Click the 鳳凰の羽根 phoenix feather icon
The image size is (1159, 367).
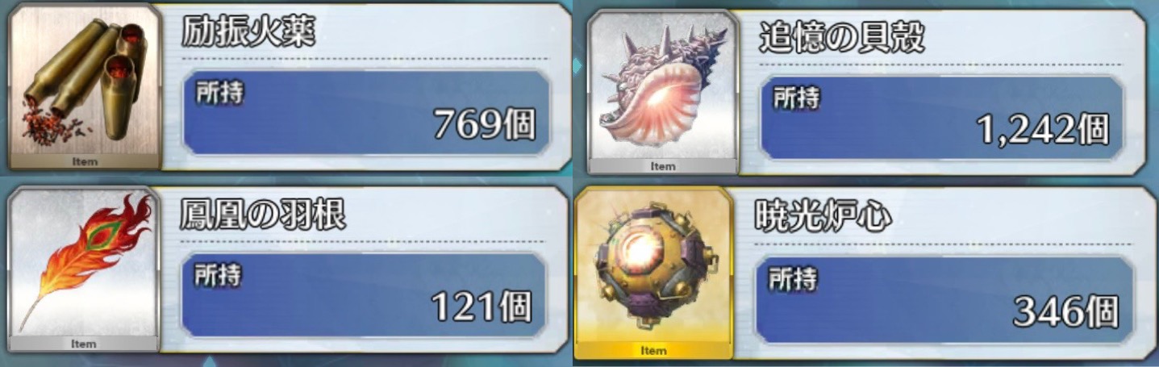tap(83, 262)
